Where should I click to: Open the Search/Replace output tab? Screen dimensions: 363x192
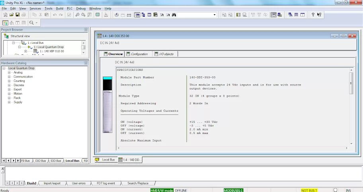pyautogui.click(x=138, y=183)
